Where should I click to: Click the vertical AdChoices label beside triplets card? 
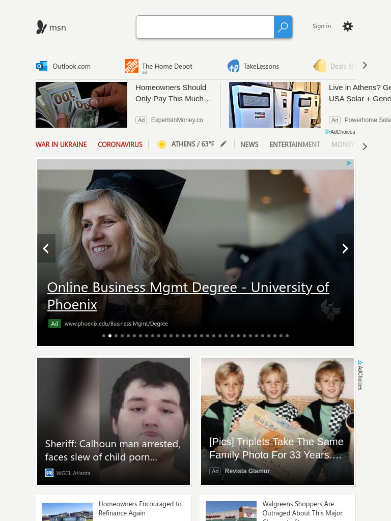pyautogui.click(x=360, y=375)
